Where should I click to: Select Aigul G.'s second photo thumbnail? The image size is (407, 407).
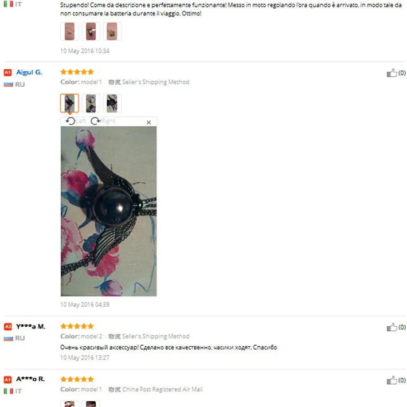[91, 103]
